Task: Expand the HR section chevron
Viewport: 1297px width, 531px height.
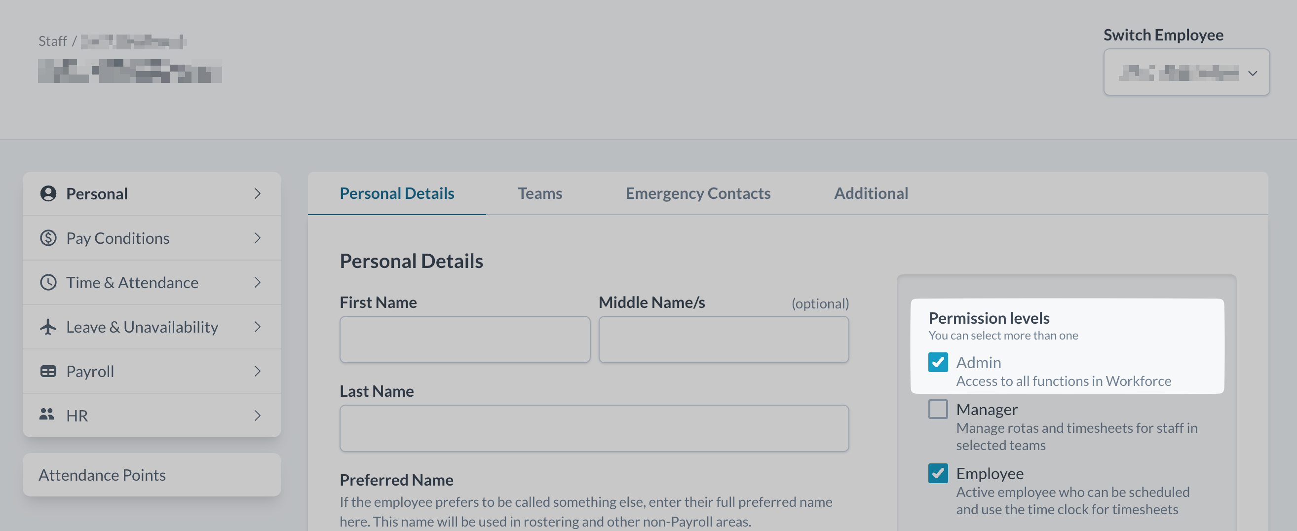Action: click(257, 416)
